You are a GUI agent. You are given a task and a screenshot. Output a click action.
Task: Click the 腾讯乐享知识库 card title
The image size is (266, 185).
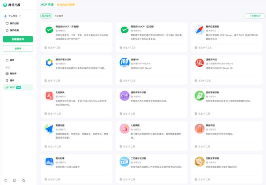click(x=63, y=59)
